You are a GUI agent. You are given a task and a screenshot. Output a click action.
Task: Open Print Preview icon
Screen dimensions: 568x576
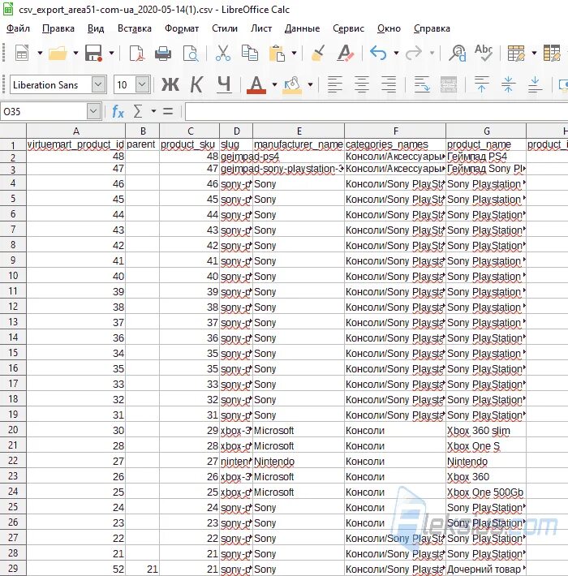click(x=191, y=53)
